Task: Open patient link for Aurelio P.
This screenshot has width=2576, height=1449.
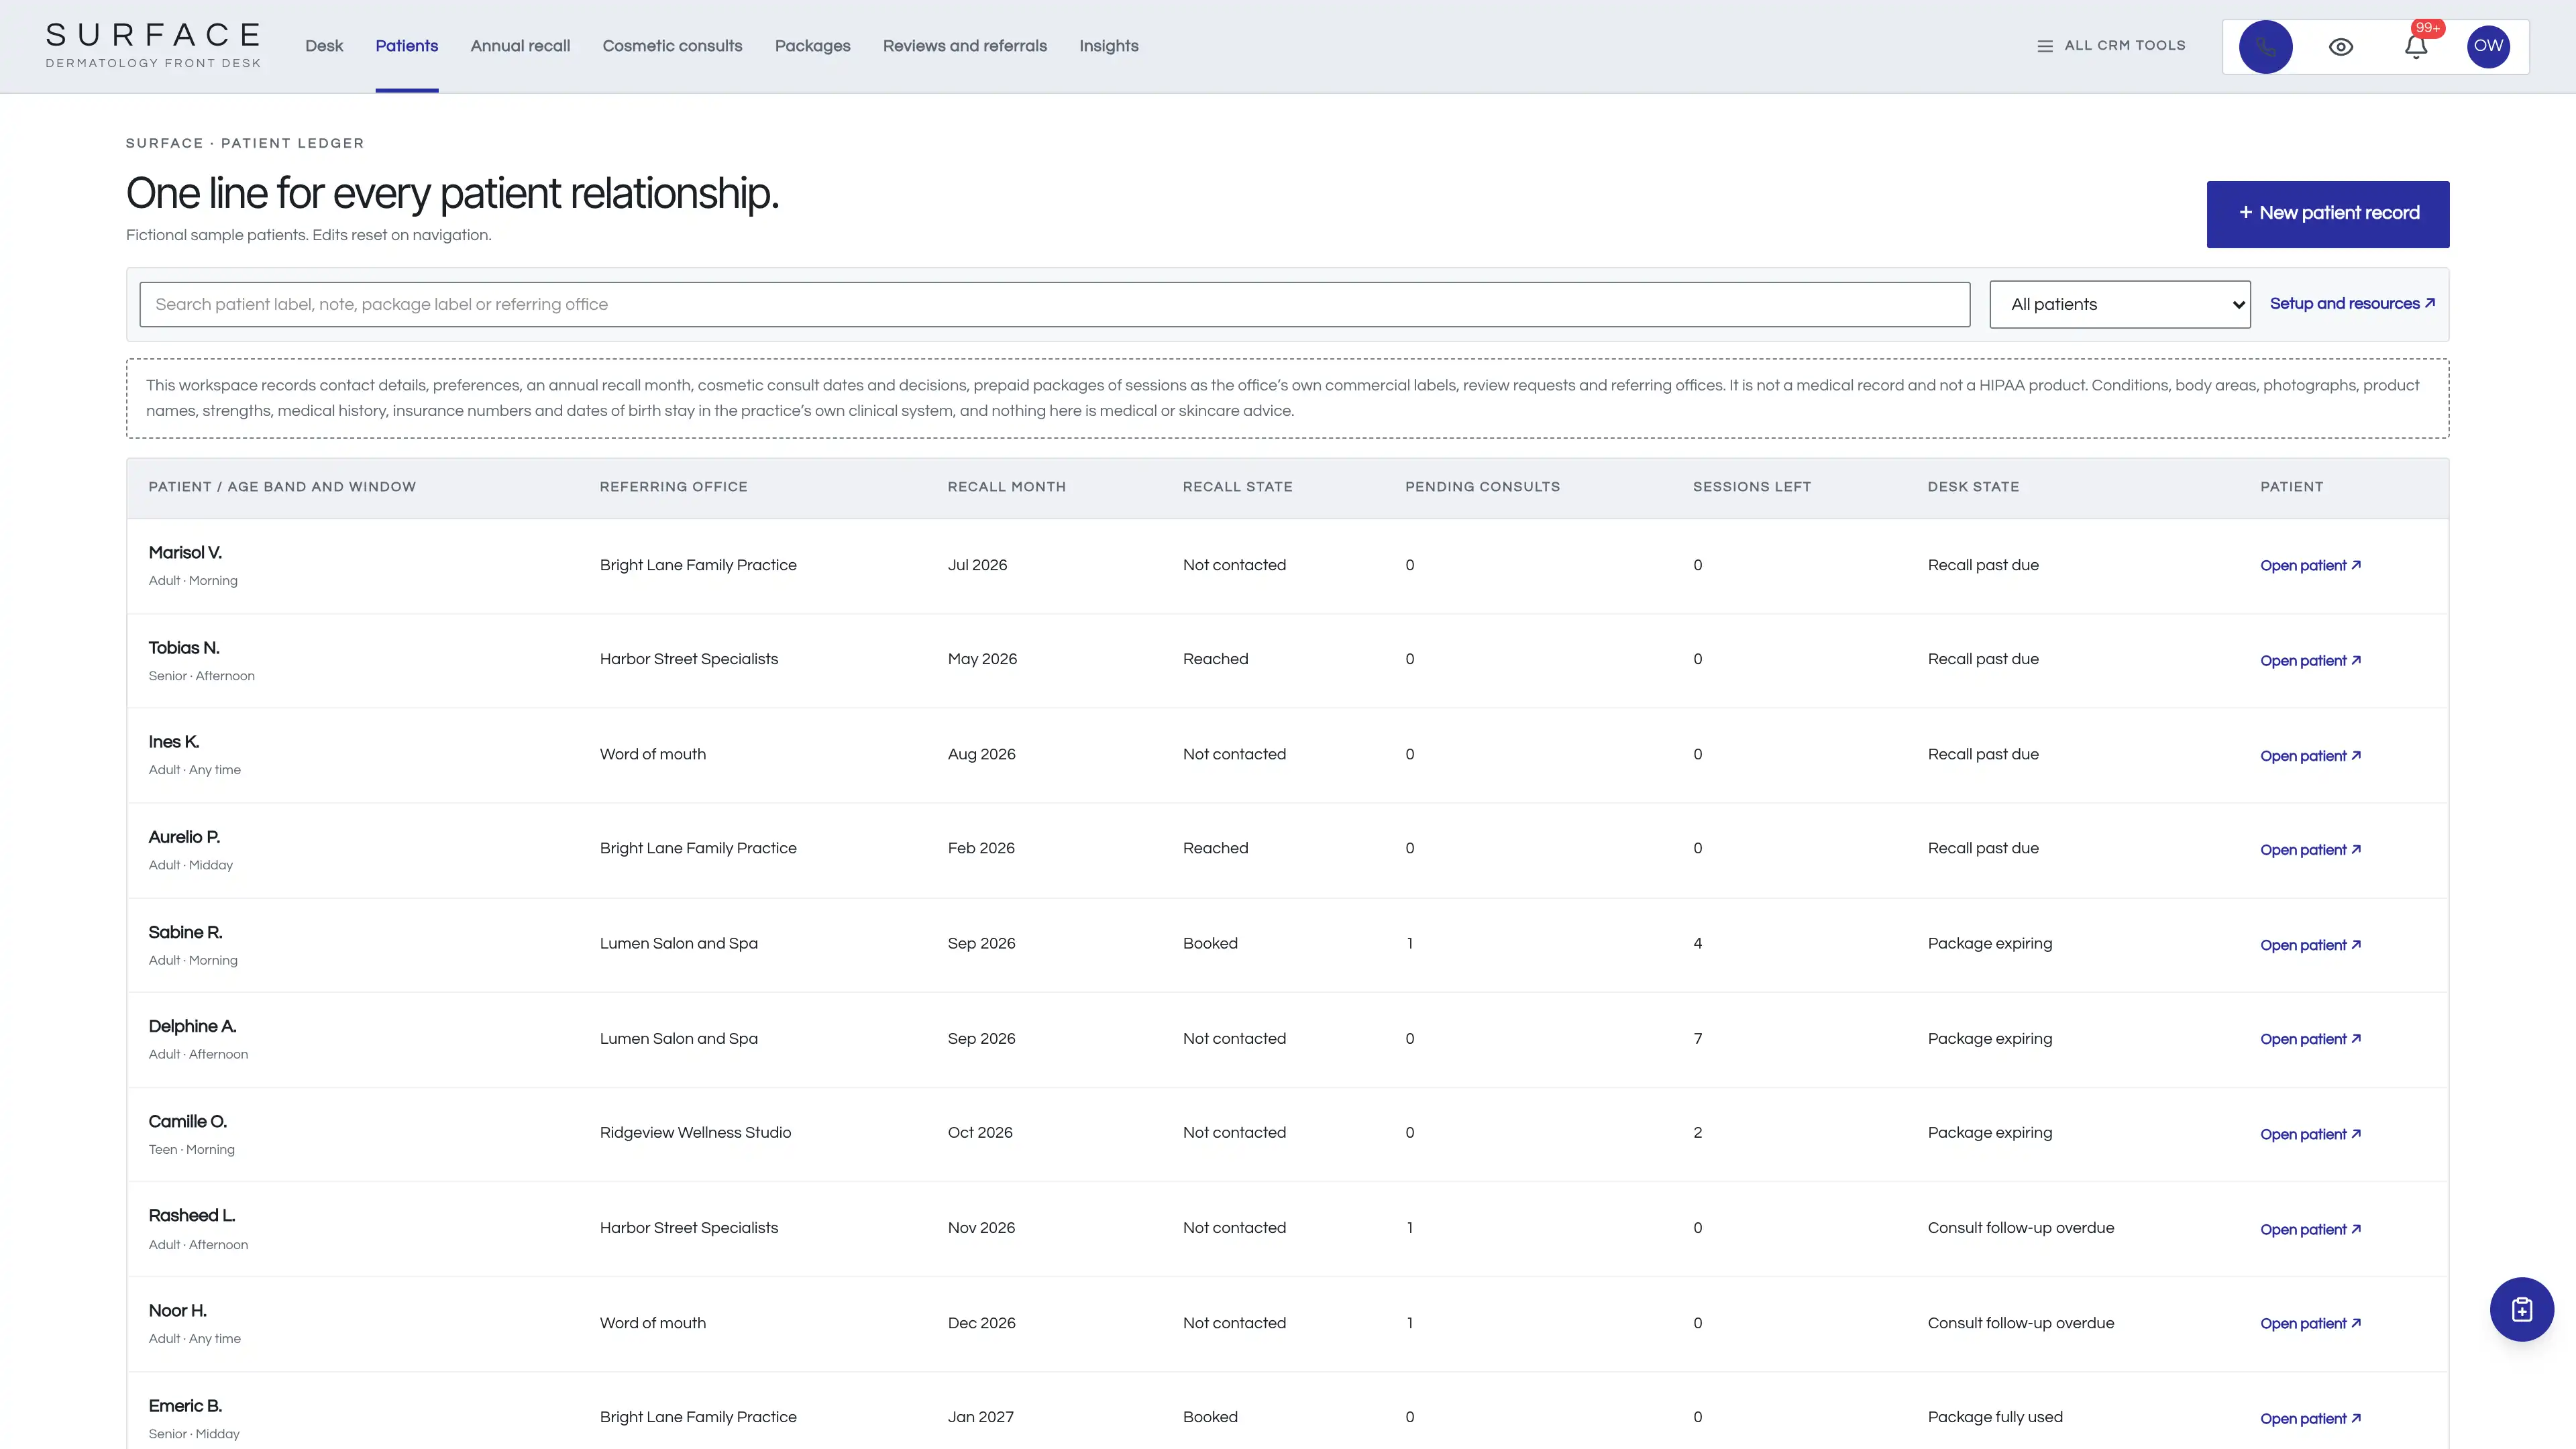Action: coord(2310,850)
